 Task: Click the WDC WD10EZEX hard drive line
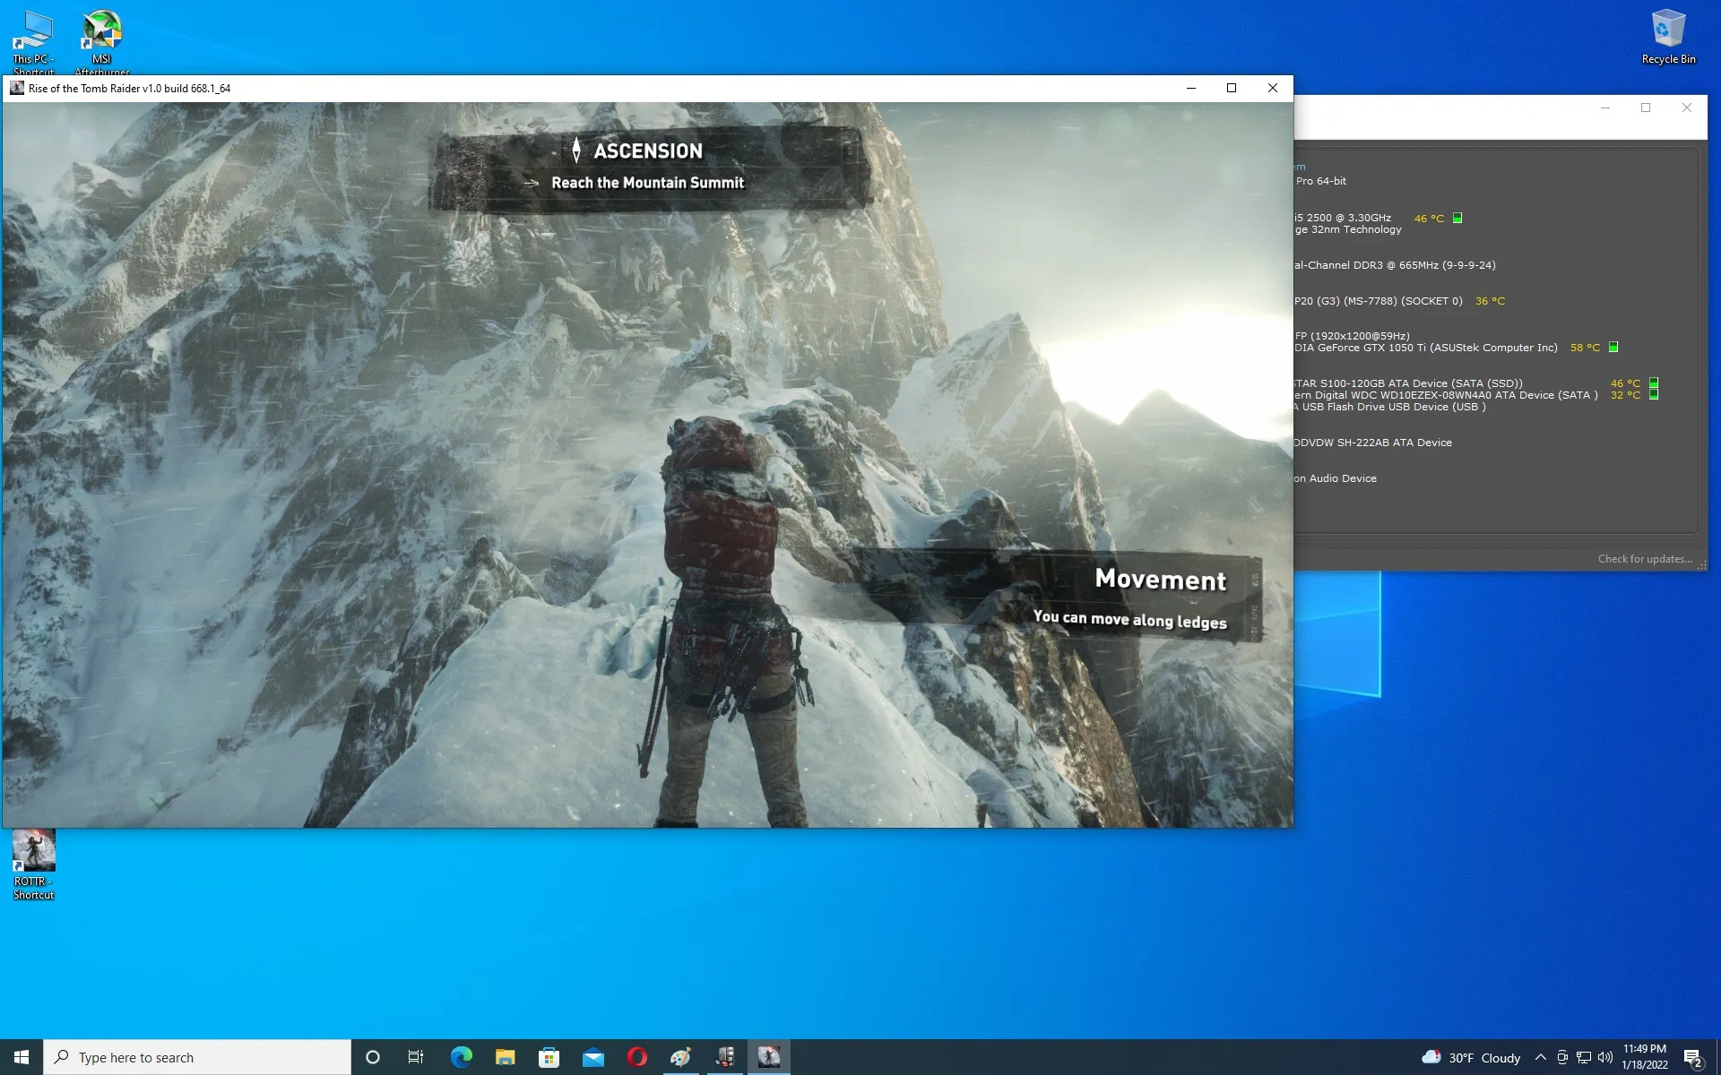1445,395
